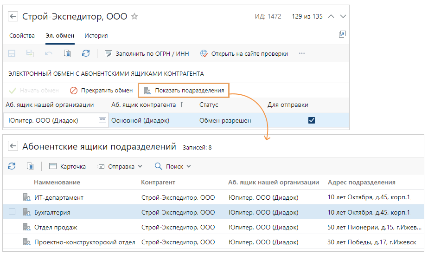
Task: Toggle the Для отправки checkbox
Action: coord(312,120)
